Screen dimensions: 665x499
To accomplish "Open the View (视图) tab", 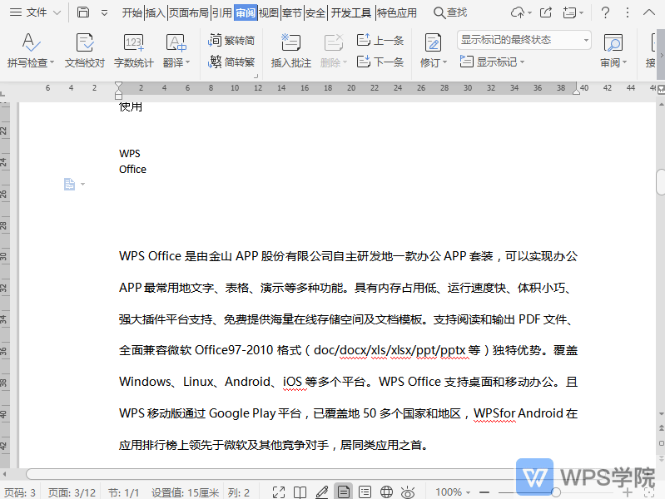I will (x=269, y=12).
